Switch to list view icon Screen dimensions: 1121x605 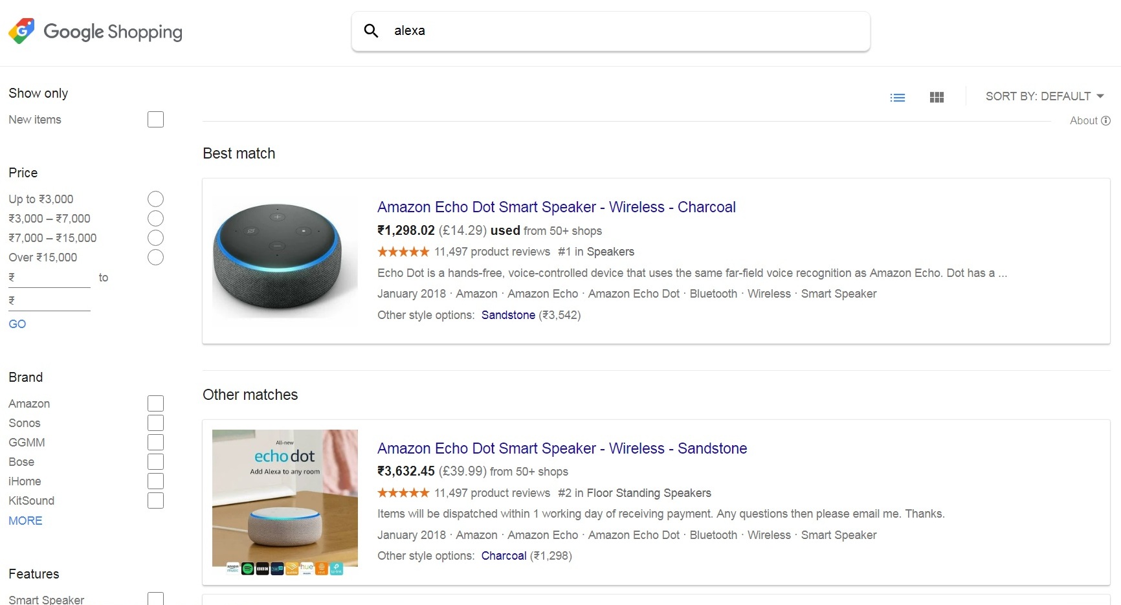[898, 98]
